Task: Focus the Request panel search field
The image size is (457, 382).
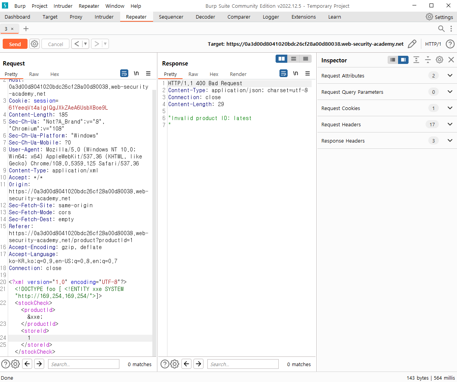Action: point(84,364)
